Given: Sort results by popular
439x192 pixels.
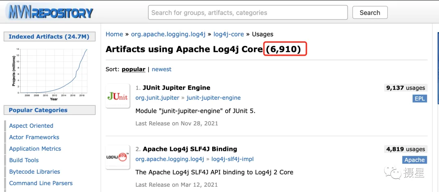Looking at the screenshot, I should [x=133, y=69].
